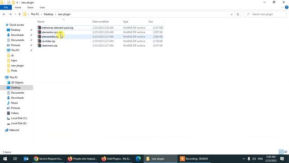Open Local Disk (E:) in sidebar

pos(19,123)
